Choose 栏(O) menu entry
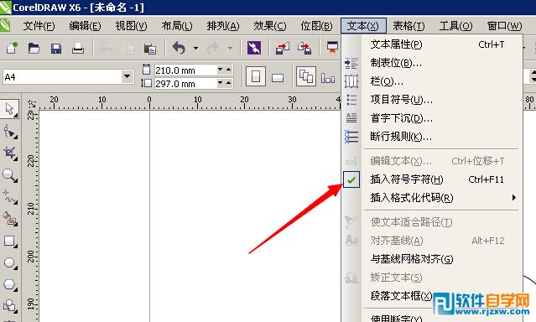 (x=432, y=81)
